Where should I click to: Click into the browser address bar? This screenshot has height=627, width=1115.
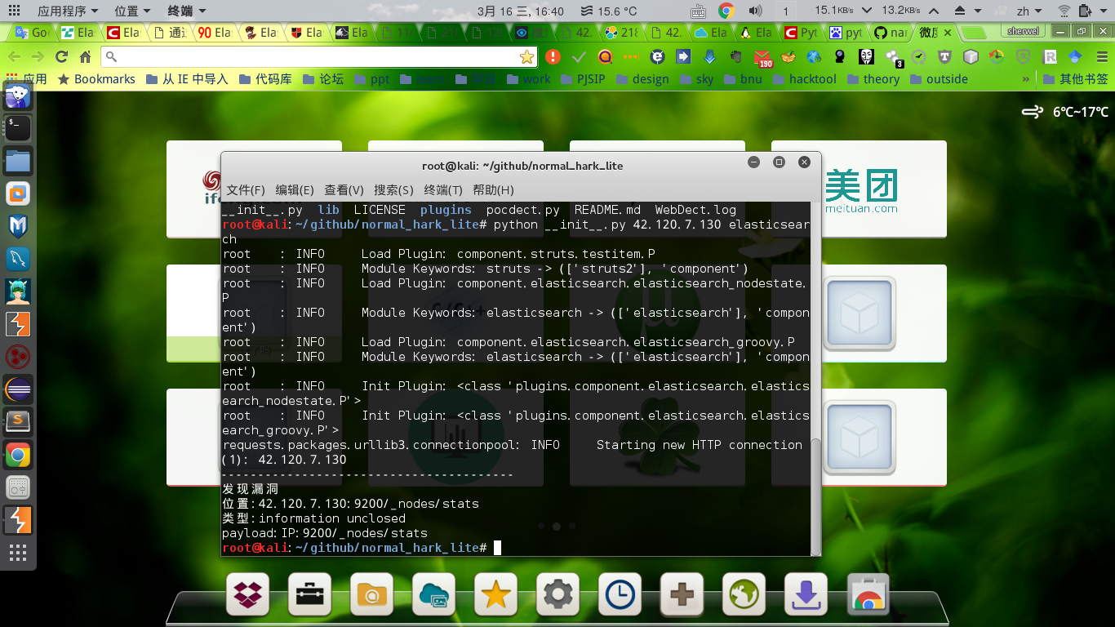pos(310,56)
